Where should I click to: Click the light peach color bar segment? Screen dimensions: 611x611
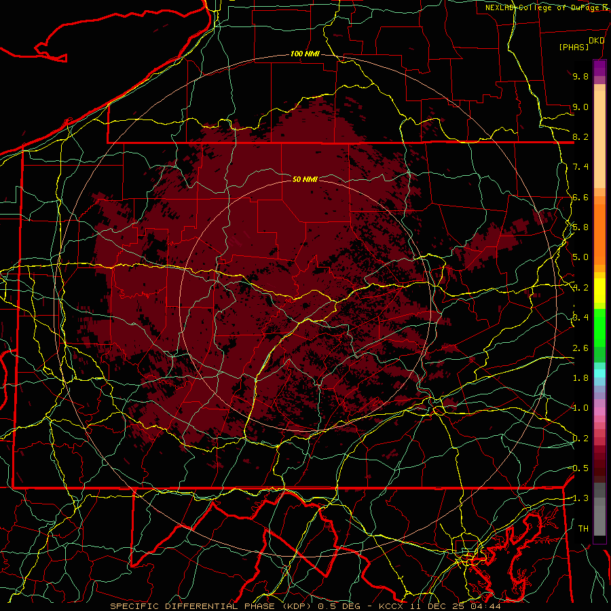[599, 141]
